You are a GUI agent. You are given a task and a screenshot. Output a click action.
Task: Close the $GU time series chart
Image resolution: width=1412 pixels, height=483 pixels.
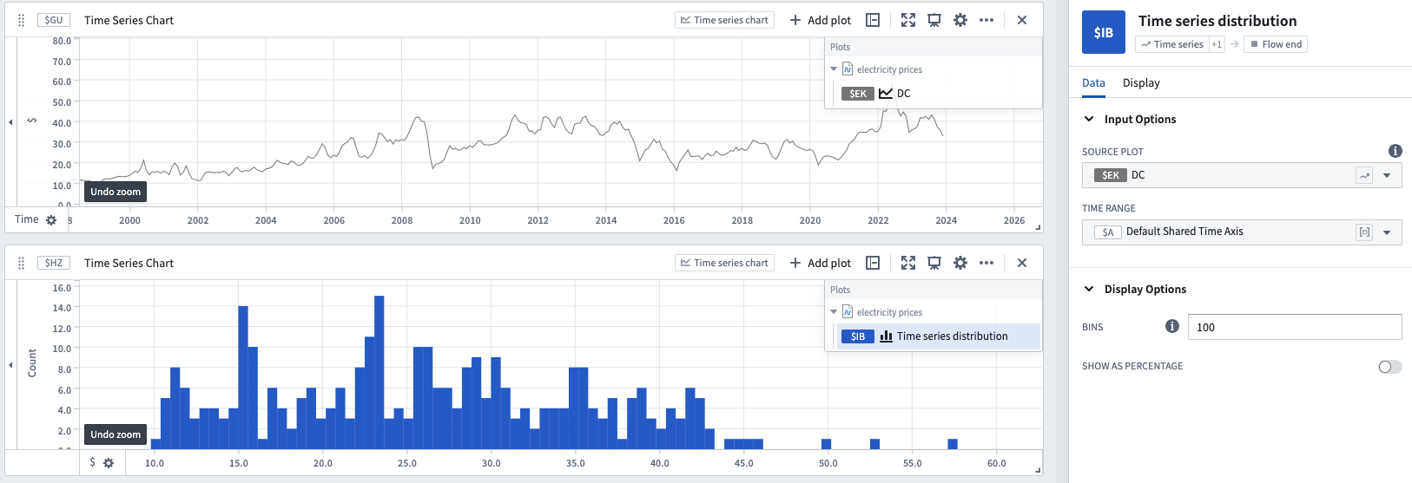1022,20
